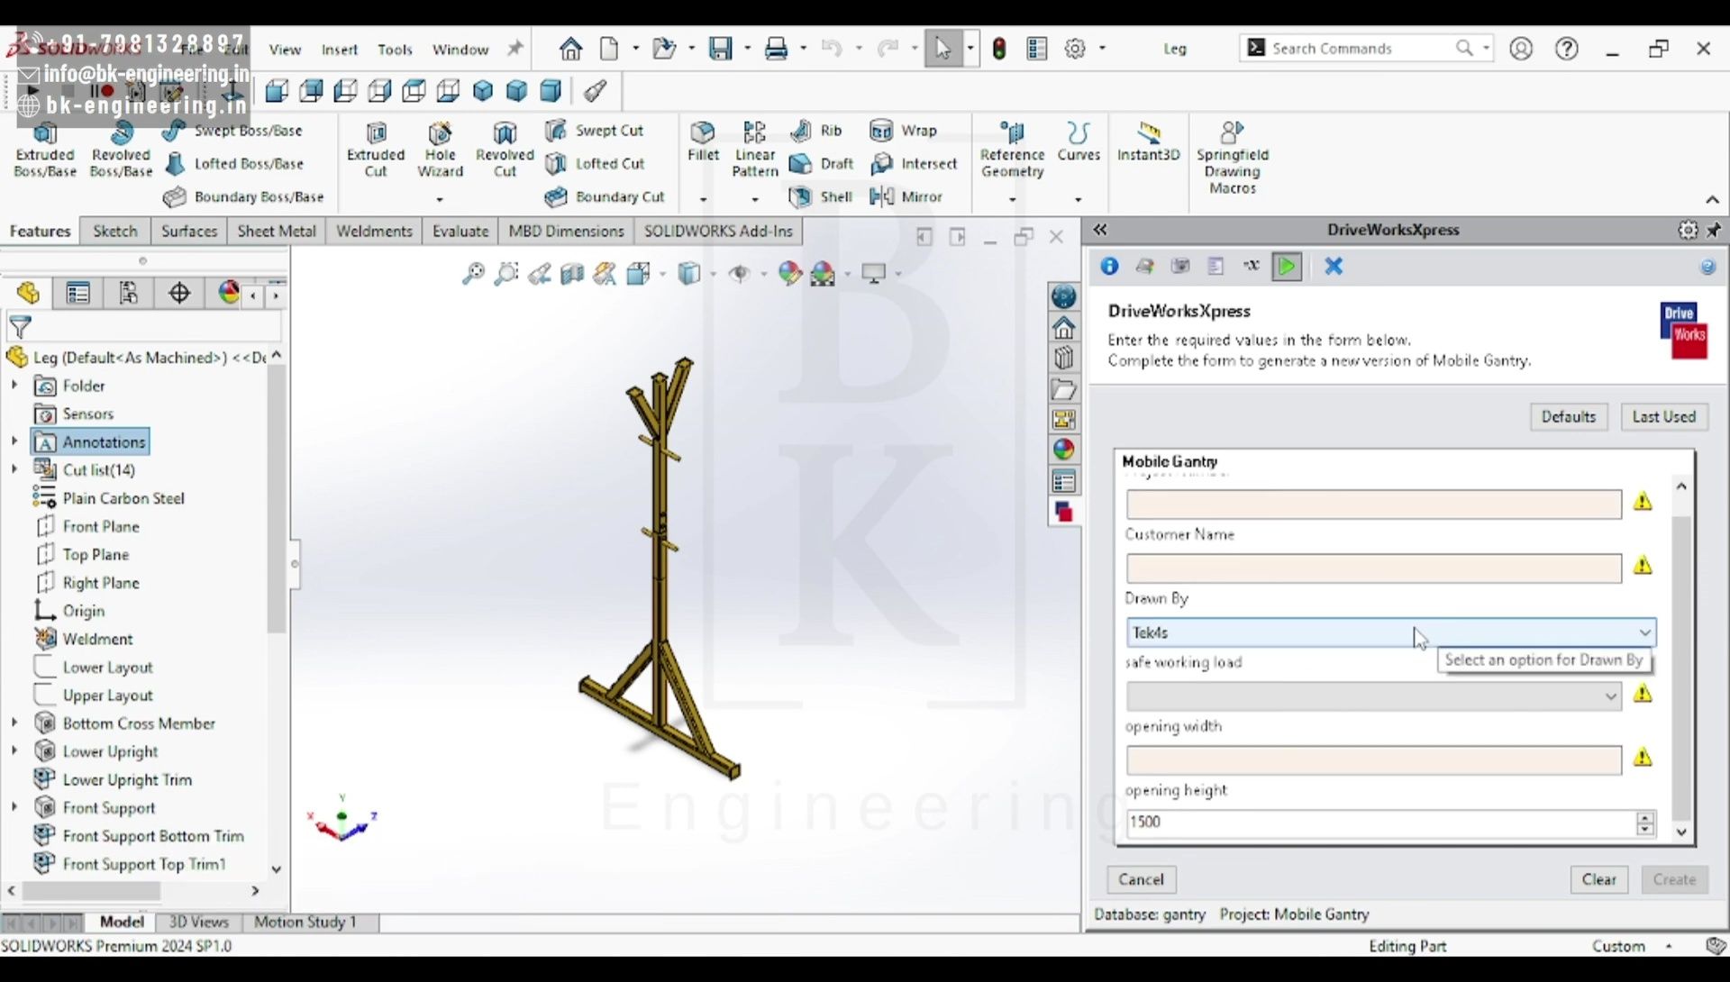Image resolution: width=1730 pixels, height=982 pixels.
Task: Choose the Swept Cut tool
Action: [x=595, y=131]
